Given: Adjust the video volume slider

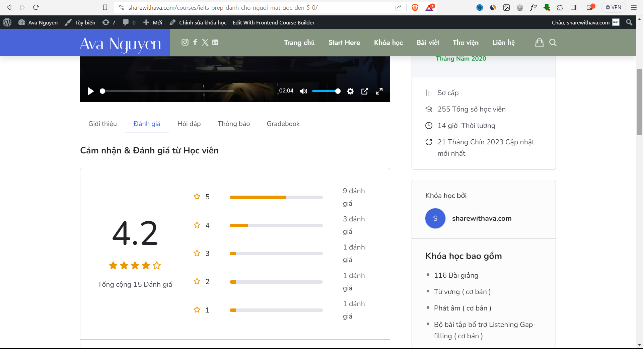Looking at the screenshot, I should click(326, 91).
